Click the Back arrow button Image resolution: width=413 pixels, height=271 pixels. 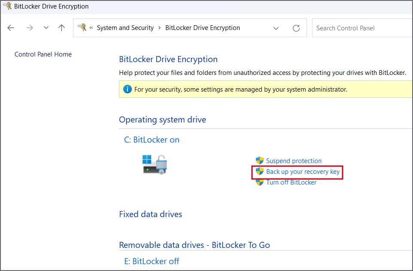[x=11, y=28]
